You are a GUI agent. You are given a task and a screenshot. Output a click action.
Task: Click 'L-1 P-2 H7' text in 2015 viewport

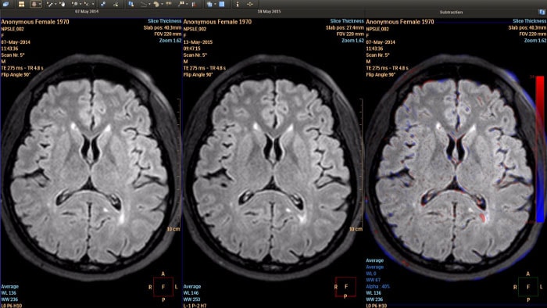tap(195, 306)
